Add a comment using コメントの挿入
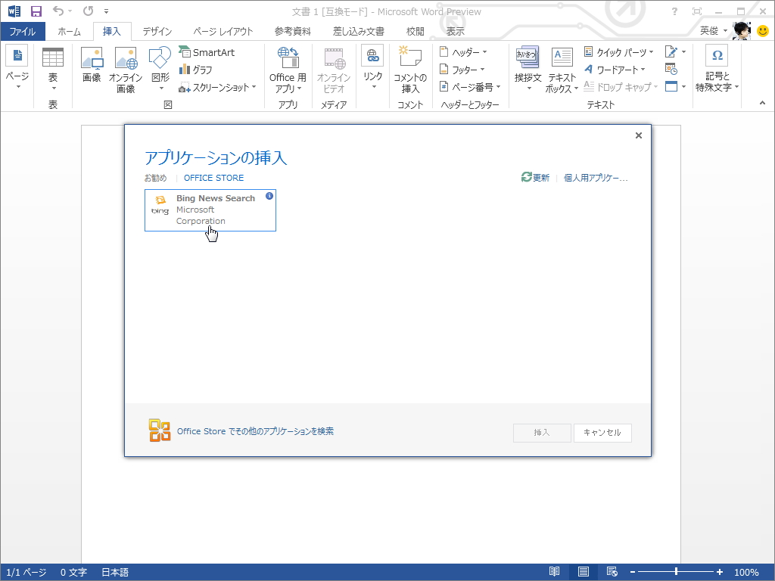 pyautogui.click(x=409, y=72)
